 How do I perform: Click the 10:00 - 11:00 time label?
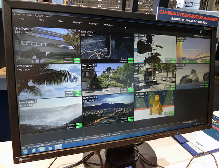(x=139, y=97)
